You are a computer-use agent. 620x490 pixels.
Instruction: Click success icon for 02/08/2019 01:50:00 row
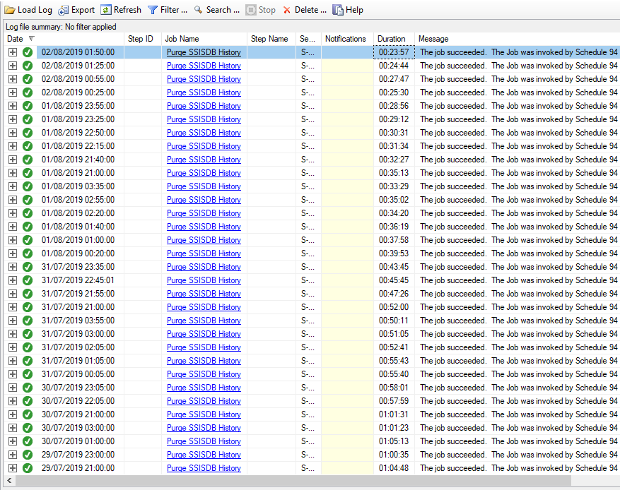click(x=28, y=52)
